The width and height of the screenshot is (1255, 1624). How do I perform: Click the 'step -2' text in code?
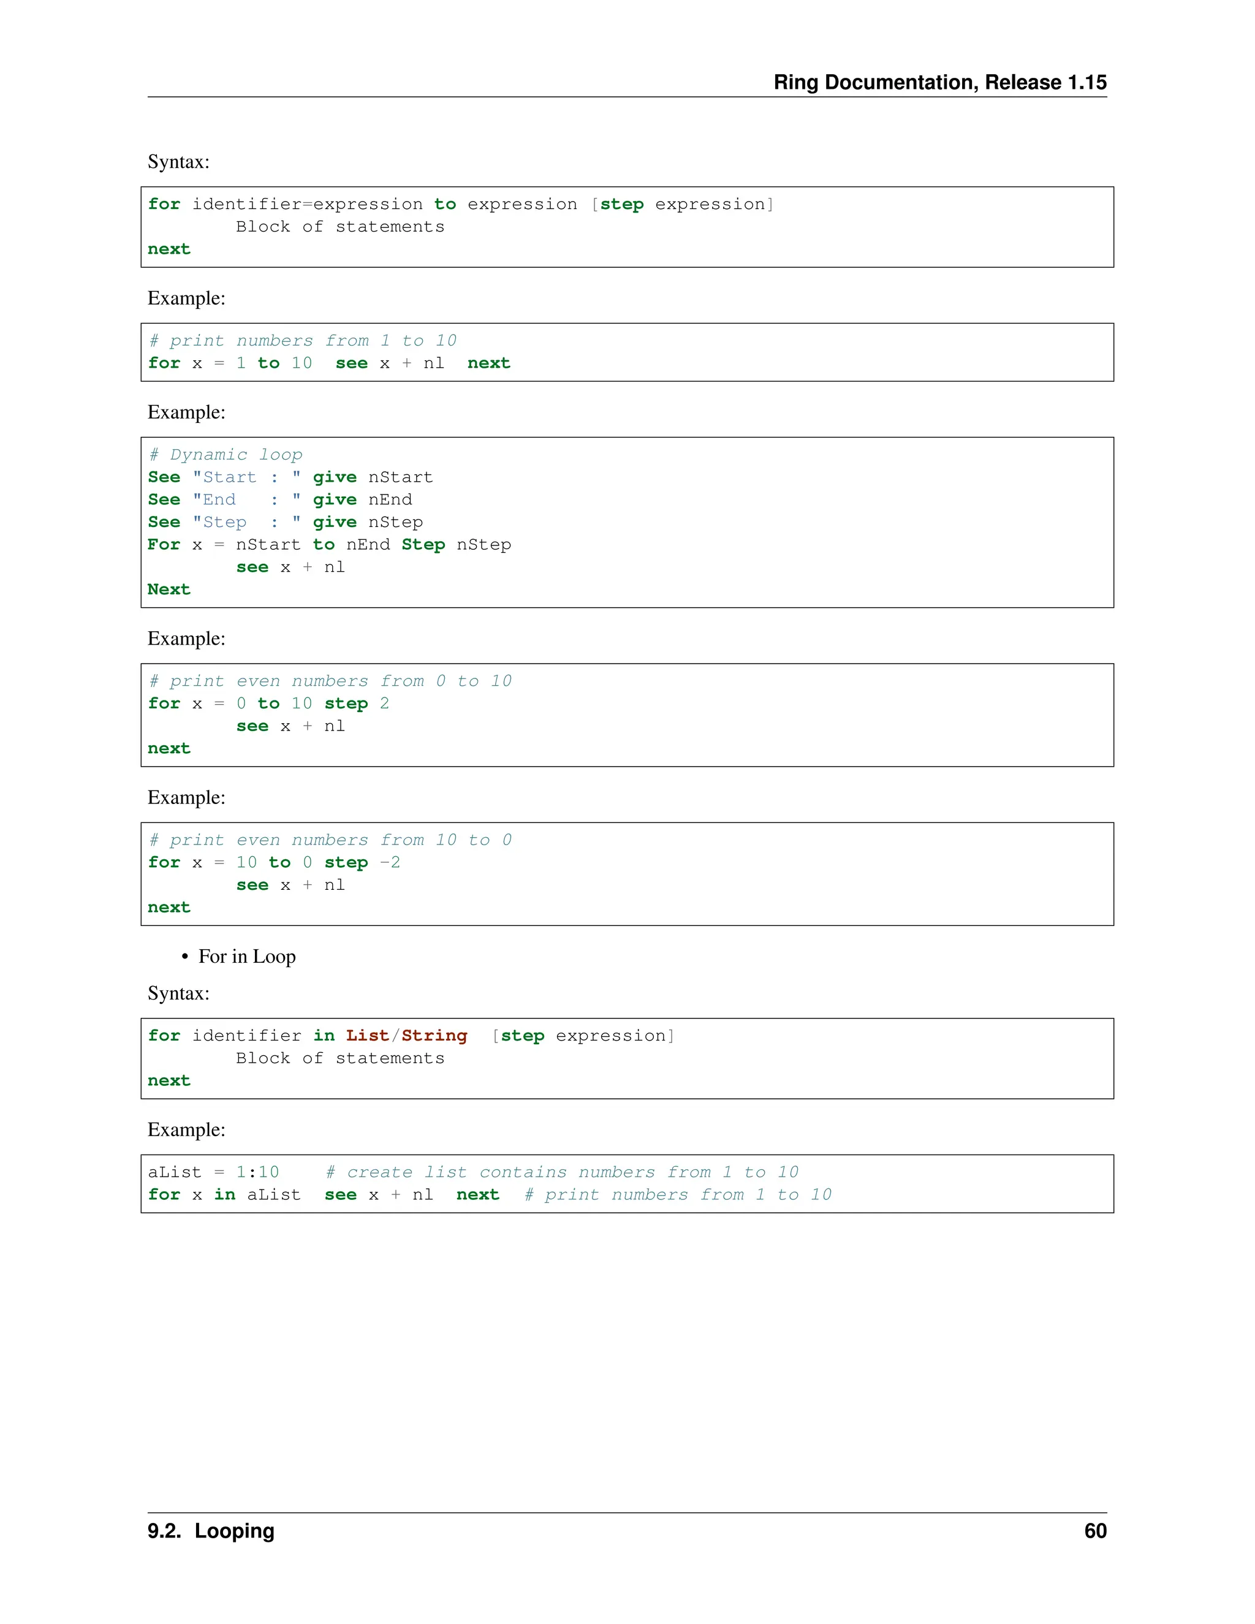[362, 863]
